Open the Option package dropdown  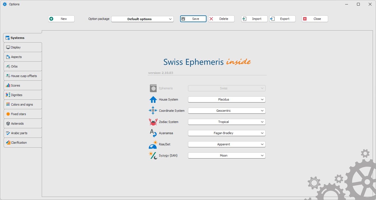click(142, 19)
